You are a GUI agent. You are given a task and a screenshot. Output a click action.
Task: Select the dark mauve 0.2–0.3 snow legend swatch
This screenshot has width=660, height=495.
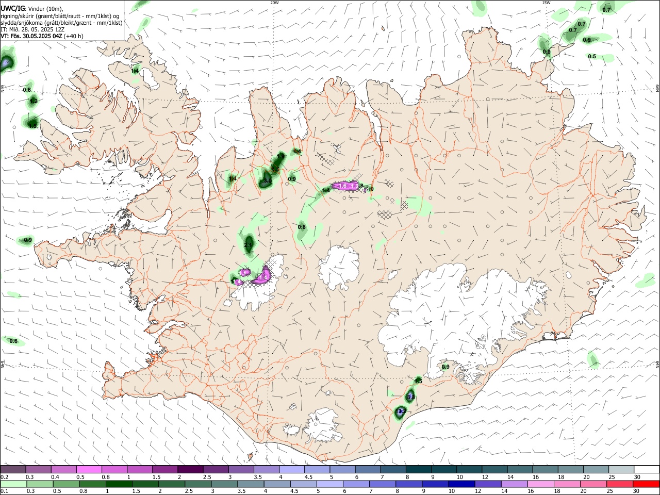[13, 469]
